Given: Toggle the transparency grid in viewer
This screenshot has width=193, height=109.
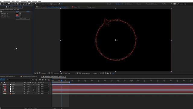Looking at the screenshot, I should [80, 73].
